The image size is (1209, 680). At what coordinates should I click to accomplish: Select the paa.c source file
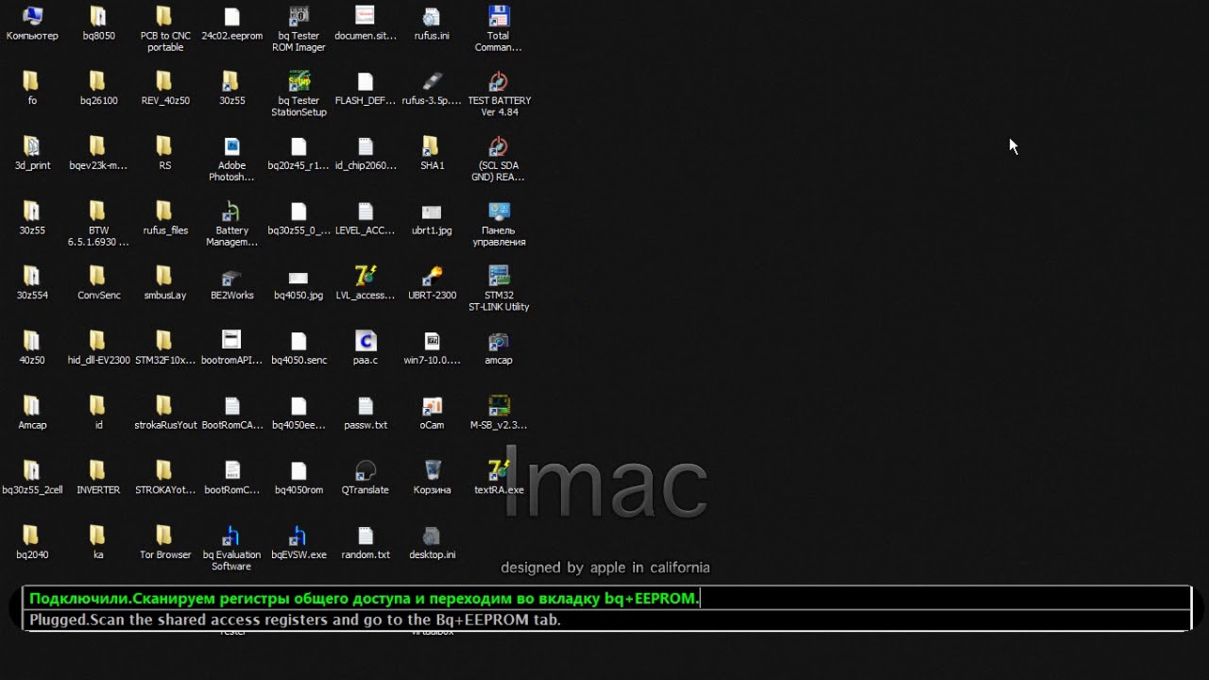(x=366, y=348)
